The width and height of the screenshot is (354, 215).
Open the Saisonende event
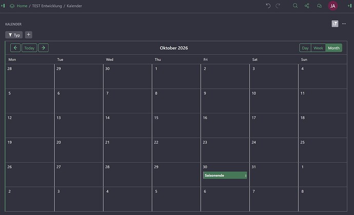pos(225,175)
